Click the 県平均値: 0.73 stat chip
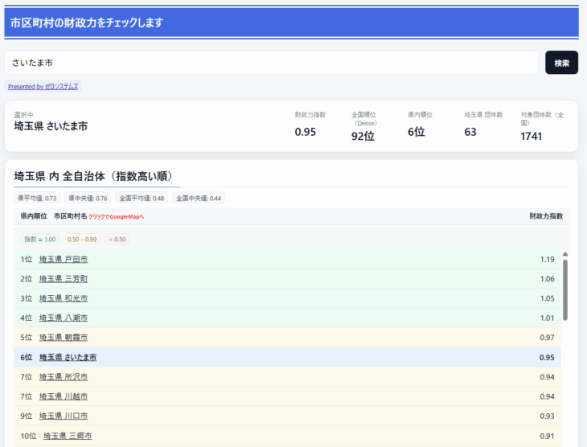Image resolution: width=587 pixels, height=447 pixels. click(39, 198)
